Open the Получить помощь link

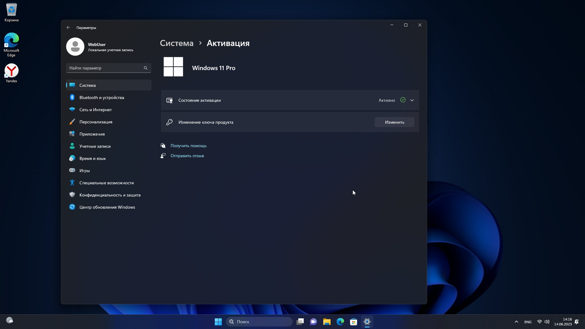[188, 146]
